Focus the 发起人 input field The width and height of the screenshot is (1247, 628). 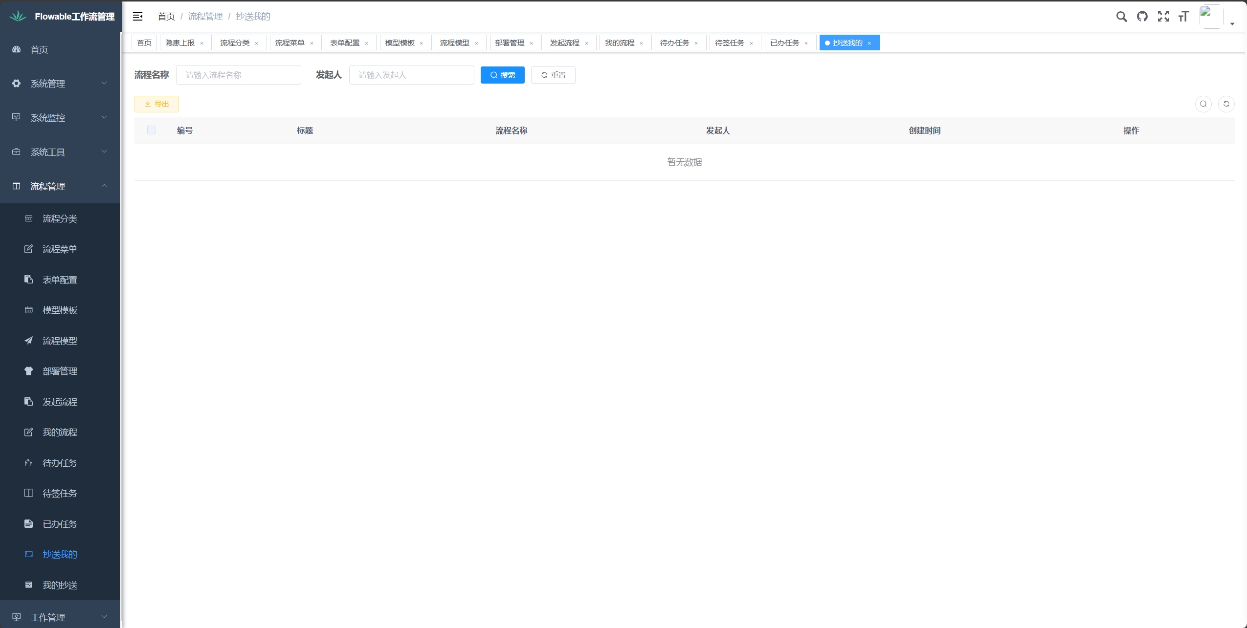point(412,75)
